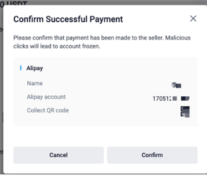The height and width of the screenshot is (176, 207).
Task: Click the dark redaction block on account number
Action: (185, 98)
